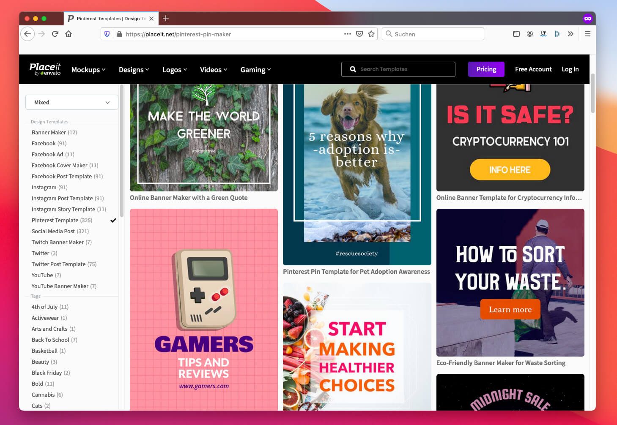Open the Free Account link
Screen dimensions: 617x425
[533, 69]
